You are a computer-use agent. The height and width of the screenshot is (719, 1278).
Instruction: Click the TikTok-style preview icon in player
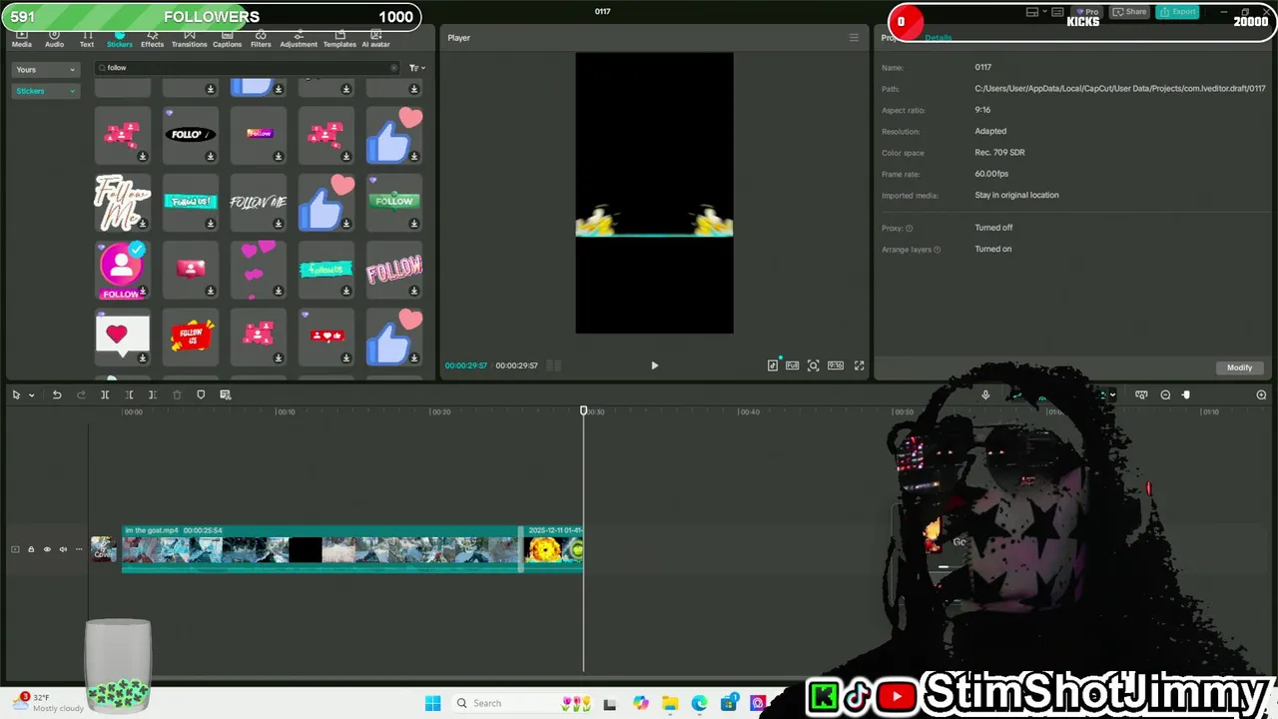pyautogui.click(x=773, y=365)
